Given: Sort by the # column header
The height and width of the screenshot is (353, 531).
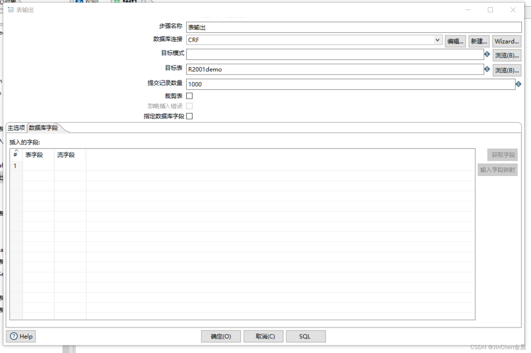Looking at the screenshot, I should coord(16,155).
